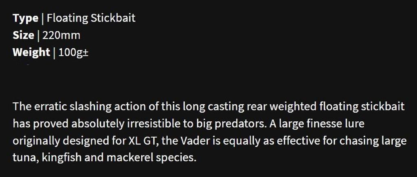
Task: Click the 'Floating Stickbait' type value
Action: pos(91,18)
